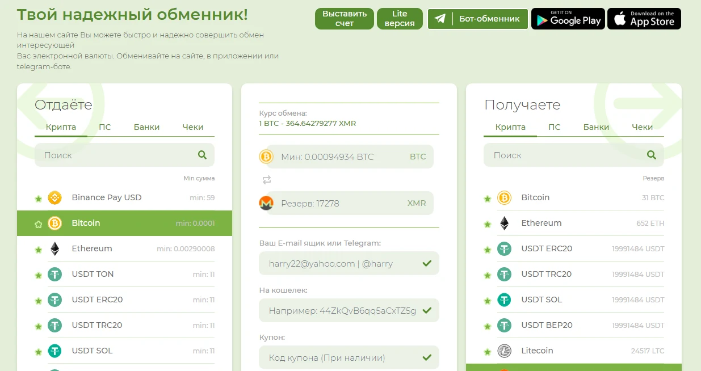Click the exchange rate text 1 BTC - 364.64279277 XMR
The height and width of the screenshot is (371, 701).
pyautogui.click(x=308, y=123)
